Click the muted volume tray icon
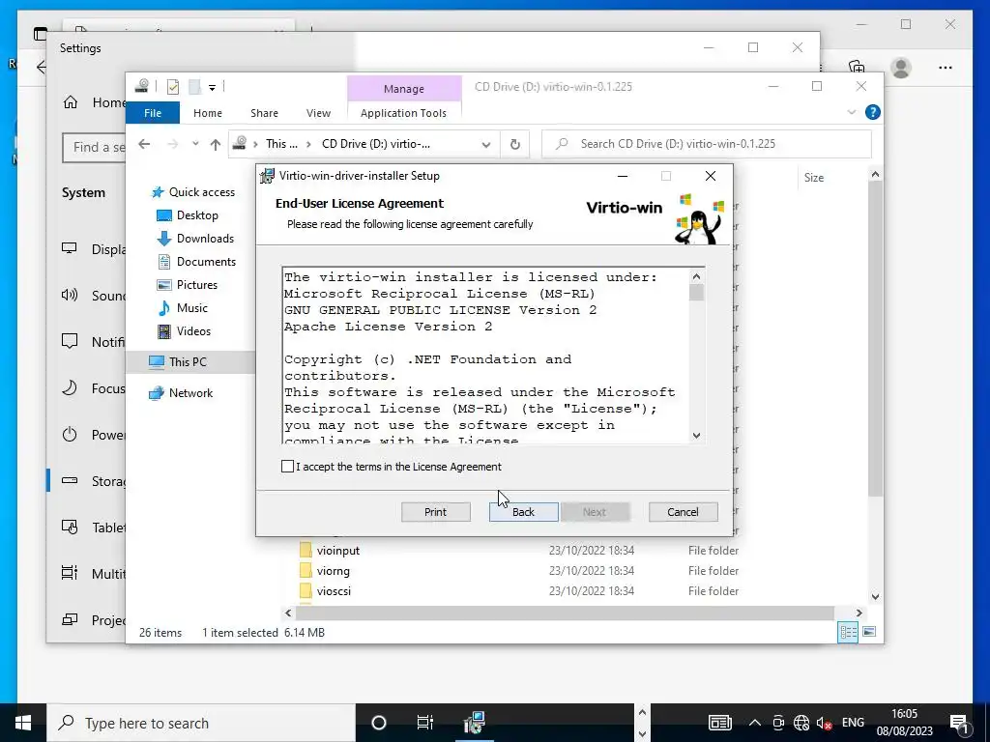990x742 pixels. (824, 723)
